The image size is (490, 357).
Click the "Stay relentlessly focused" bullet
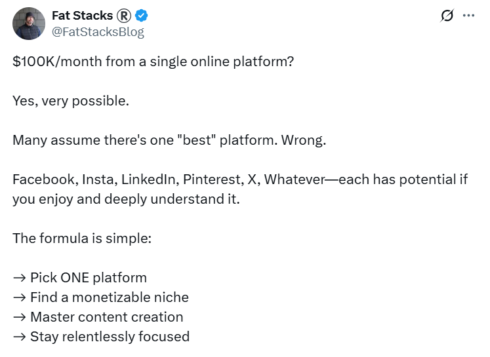pos(110,337)
